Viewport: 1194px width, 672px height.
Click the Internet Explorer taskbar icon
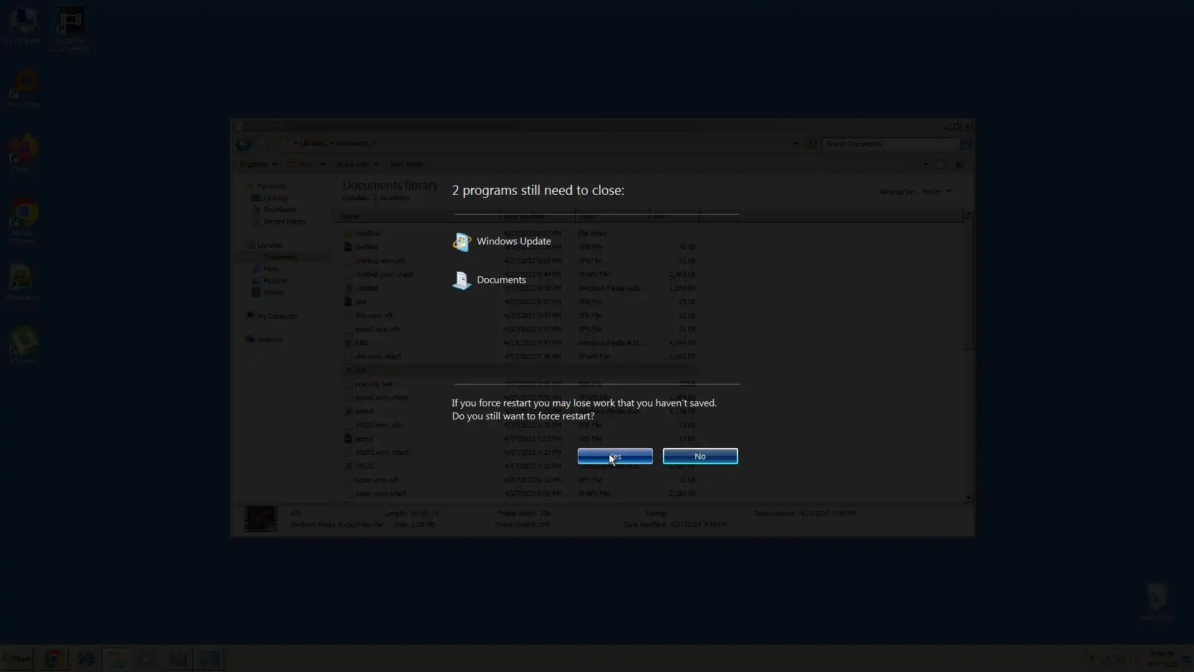click(x=85, y=658)
